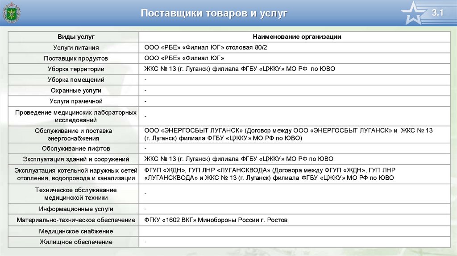Click the military emblem in the header
The image size is (457, 256).
pos(11,12)
